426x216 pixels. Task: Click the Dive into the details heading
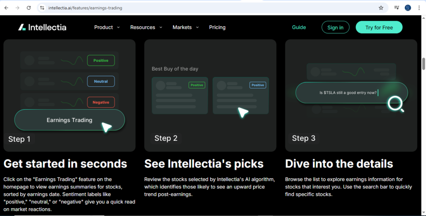click(339, 164)
